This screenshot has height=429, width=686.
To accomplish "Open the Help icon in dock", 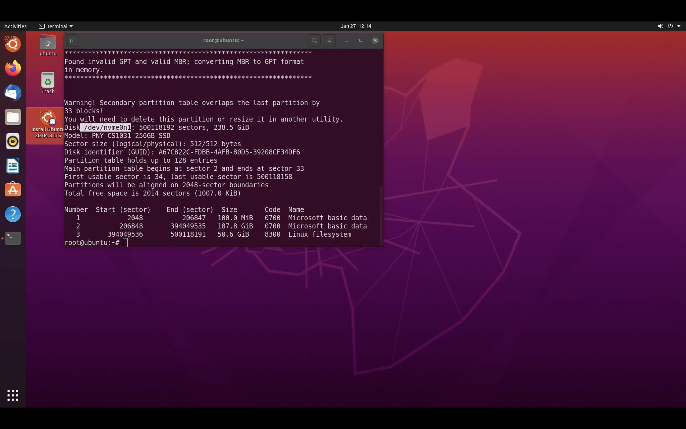I will (13, 214).
